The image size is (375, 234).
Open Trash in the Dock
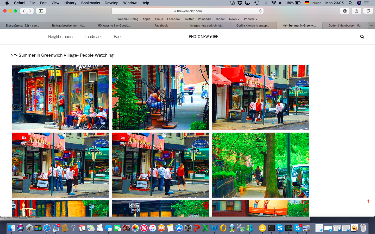pos(363,228)
